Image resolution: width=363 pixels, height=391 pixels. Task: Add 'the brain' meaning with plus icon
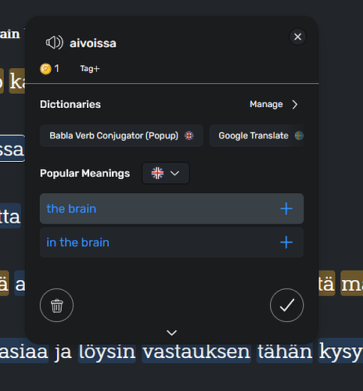point(286,209)
